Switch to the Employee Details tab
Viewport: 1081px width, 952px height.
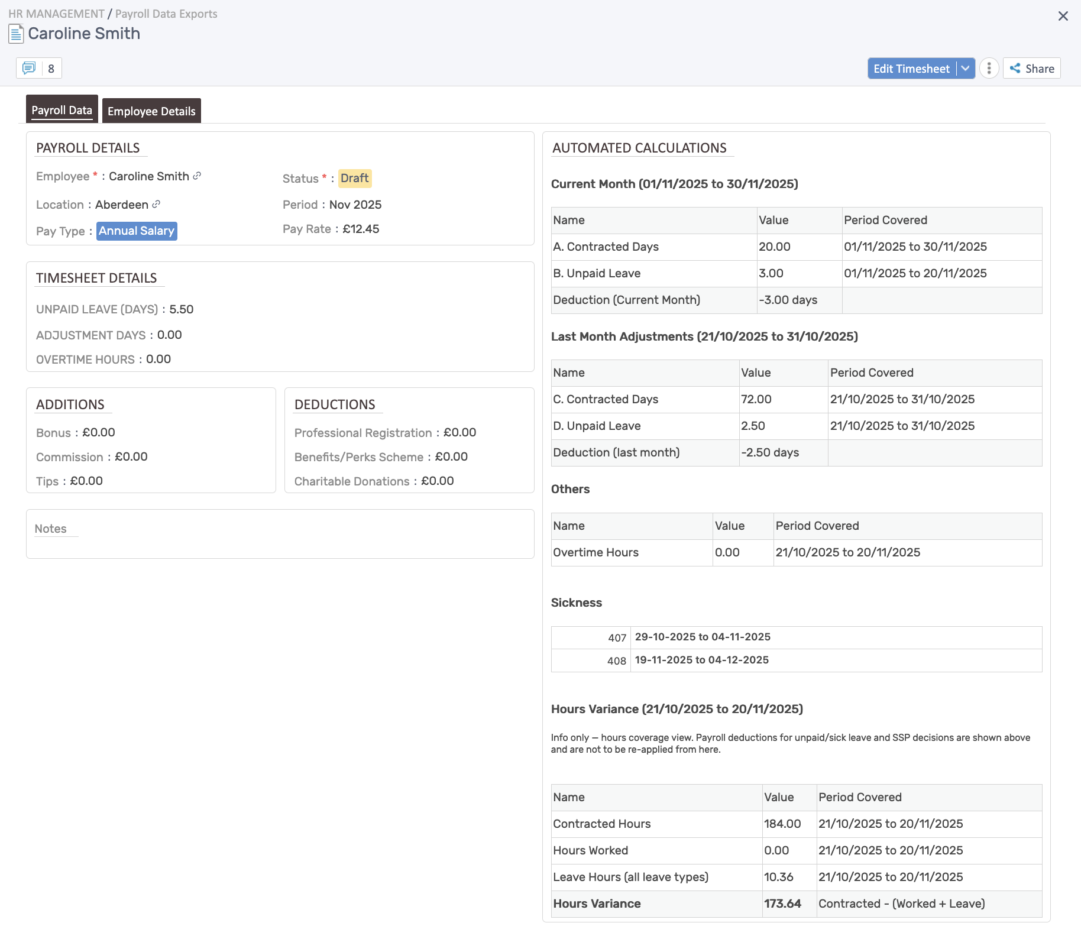point(151,111)
